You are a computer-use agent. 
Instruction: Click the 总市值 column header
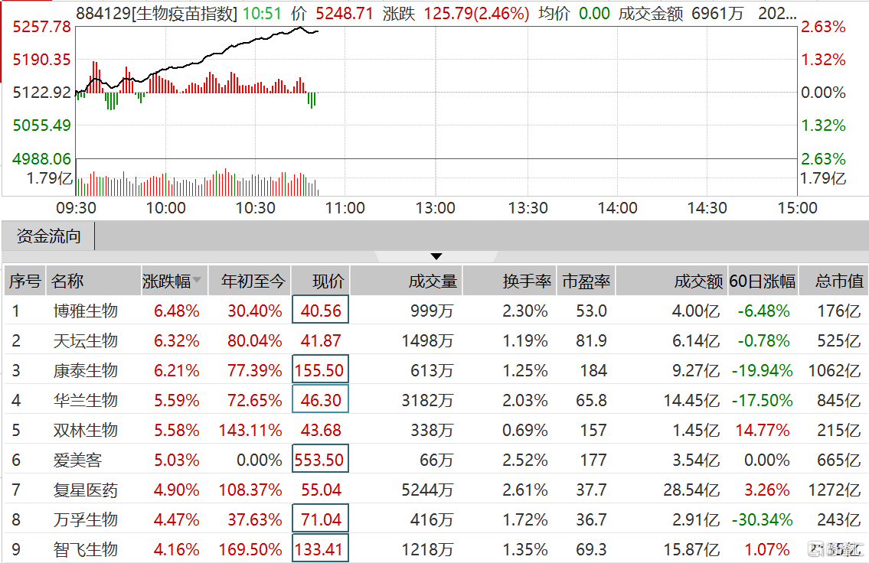coord(834,281)
